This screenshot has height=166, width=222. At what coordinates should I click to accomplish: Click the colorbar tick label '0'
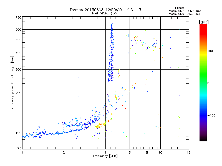(x=208, y=83)
